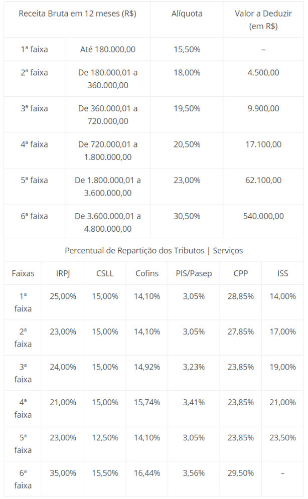
Task: Click the 62.100,00 deduction value
Action: (x=263, y=181)
